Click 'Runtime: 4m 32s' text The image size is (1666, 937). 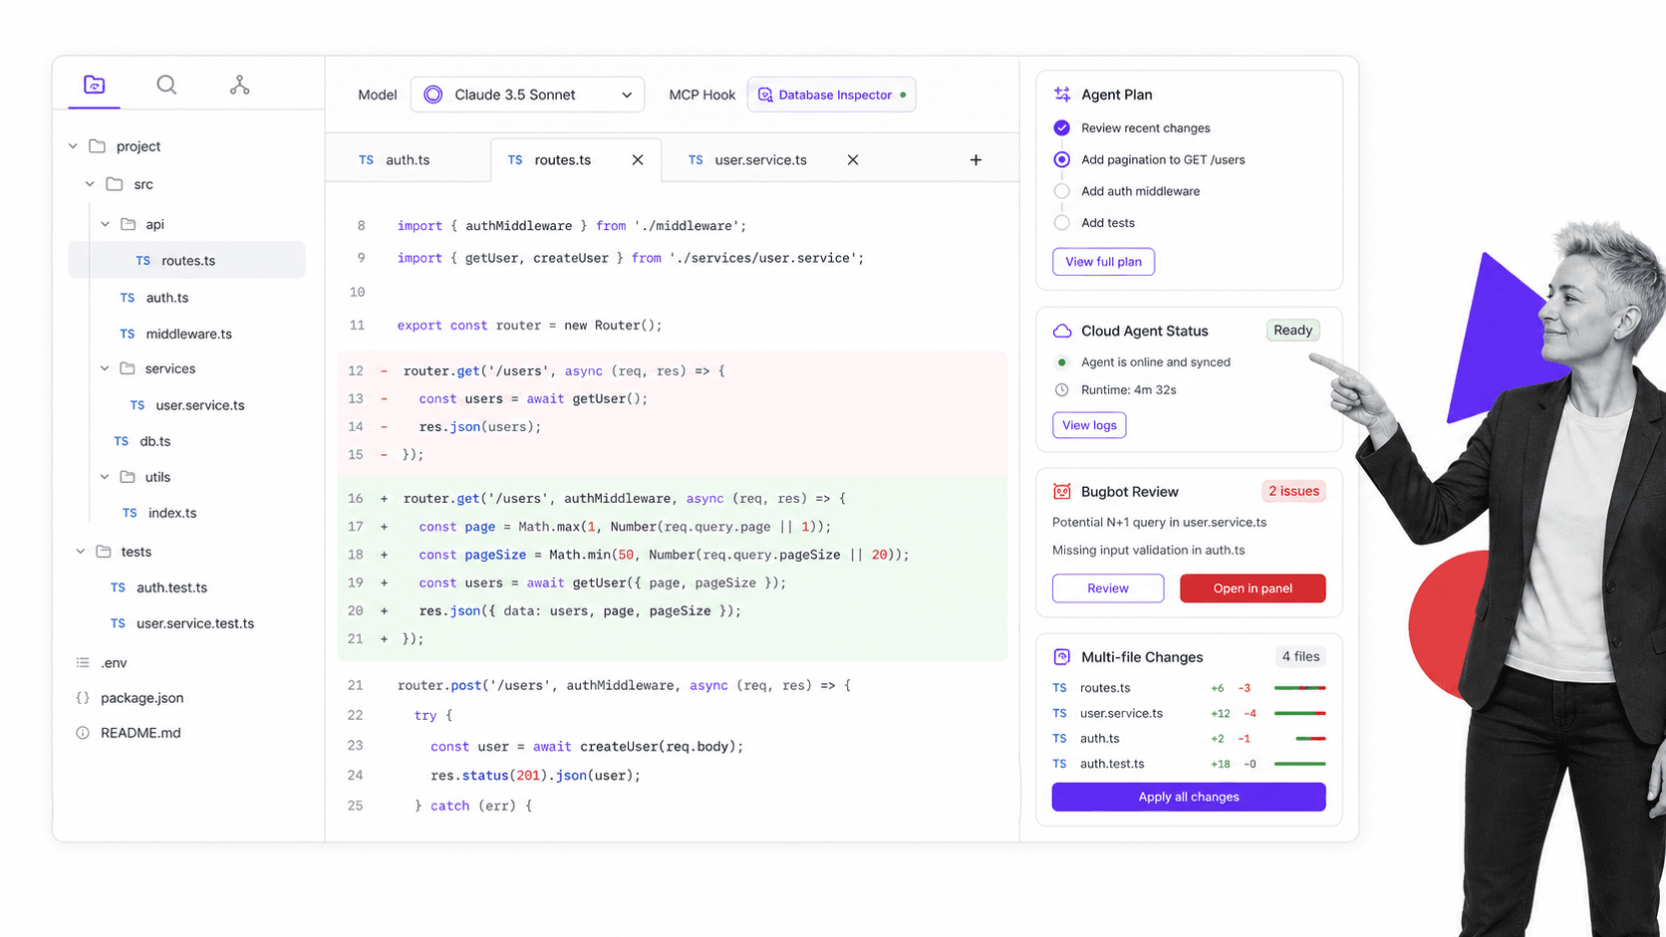point(1129,390)
